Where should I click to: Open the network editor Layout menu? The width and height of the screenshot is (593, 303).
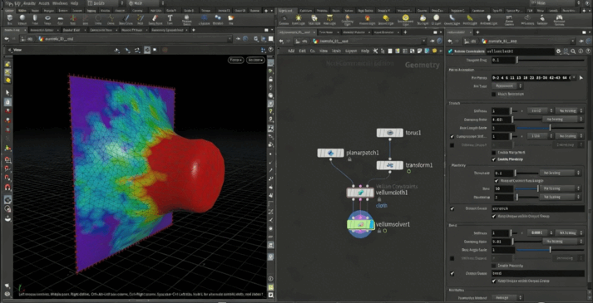(351, 51)
